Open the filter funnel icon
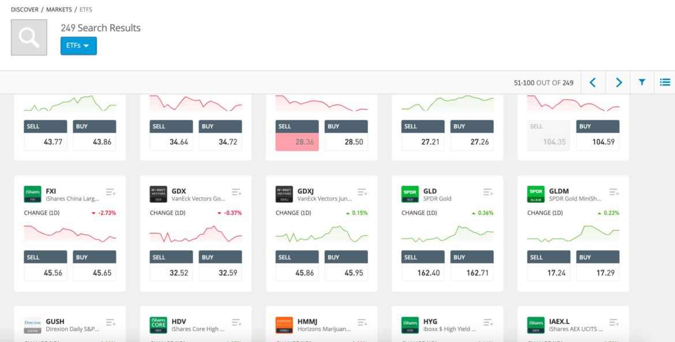675x342 pixels. pos(642,82)
